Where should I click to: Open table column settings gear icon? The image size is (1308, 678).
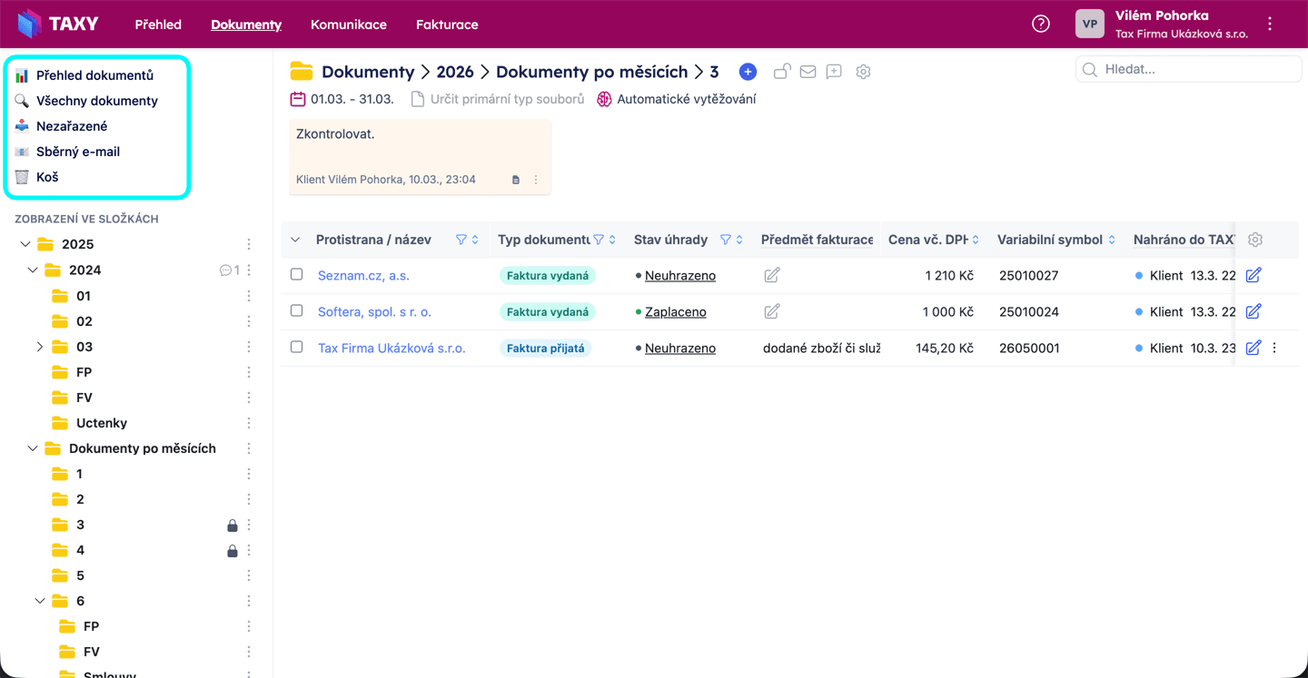(1255, 240)
